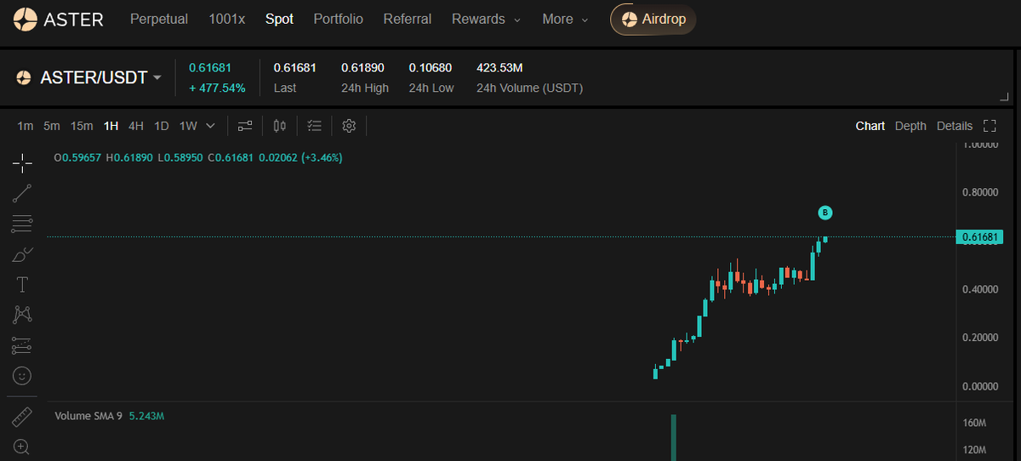Click the 0.40000 price axis label
The width and height of the screenshot is (1021, 461).
[979, 289]
